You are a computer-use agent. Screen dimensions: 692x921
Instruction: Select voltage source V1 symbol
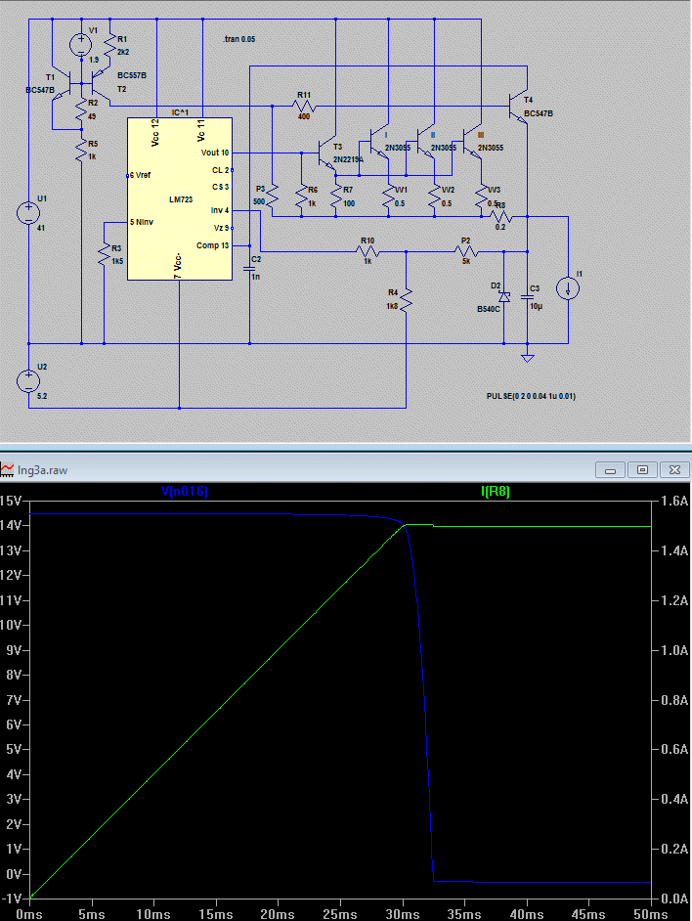(81, 45)
